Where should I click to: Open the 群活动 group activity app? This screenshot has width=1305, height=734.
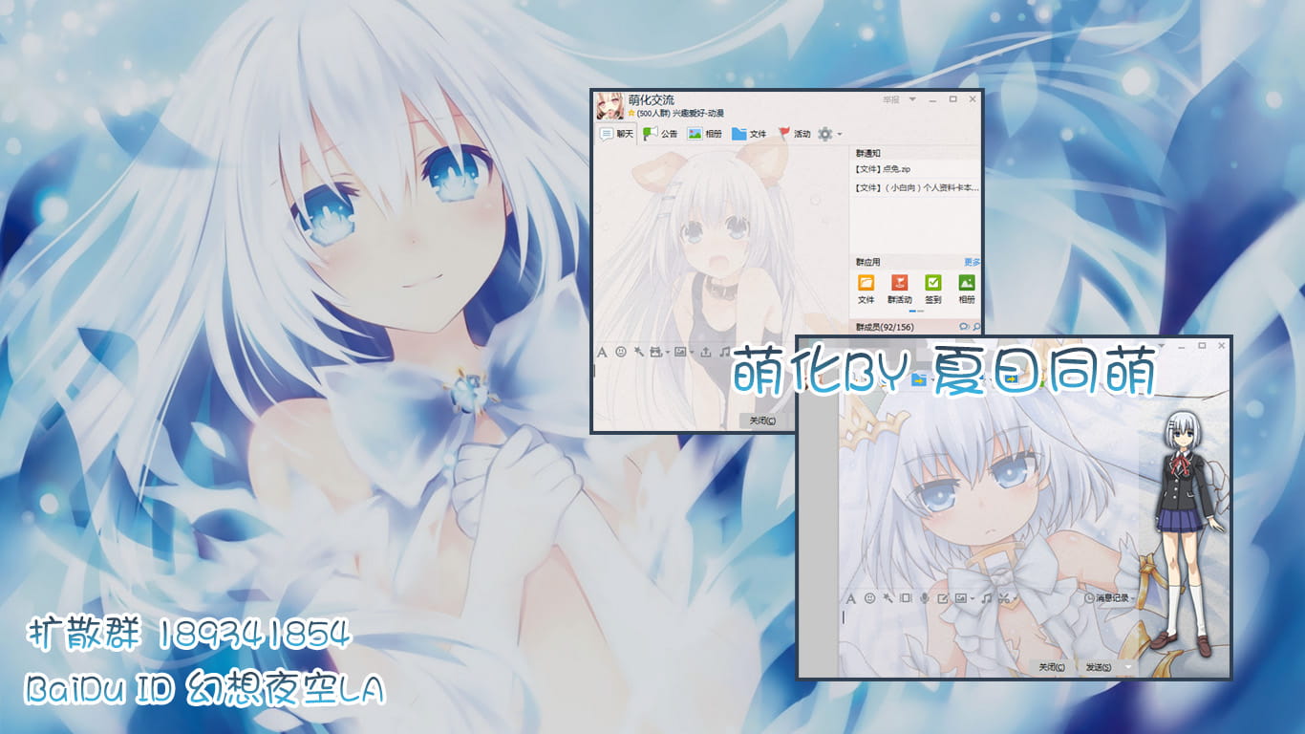[x=899, y=283]
